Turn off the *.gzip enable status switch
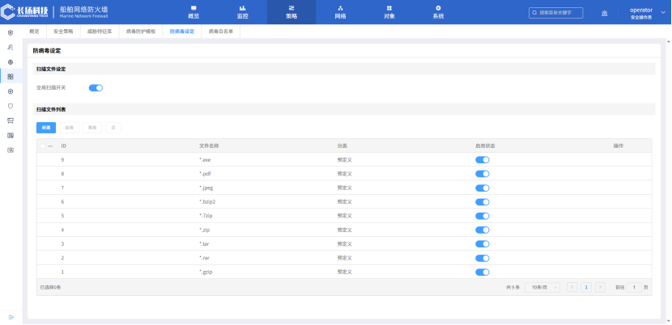 coord(483,272)
